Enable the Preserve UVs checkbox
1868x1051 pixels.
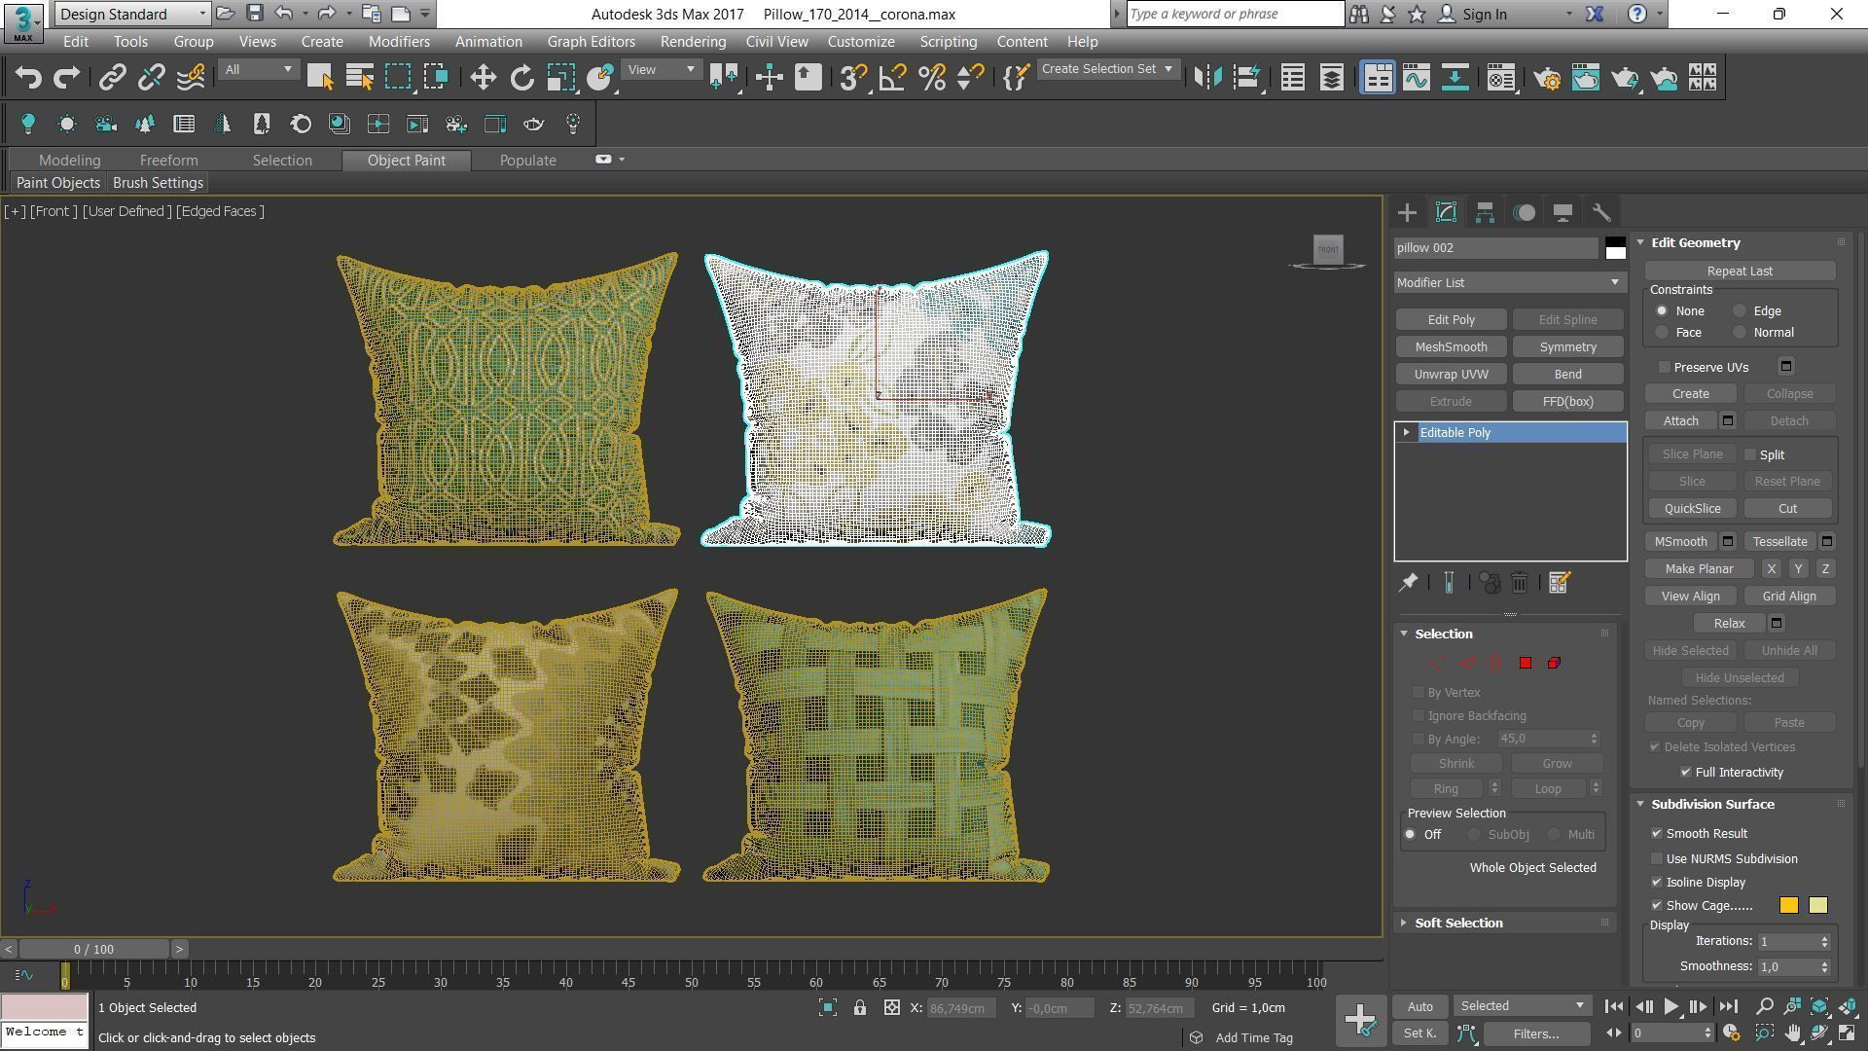click(1665, 367)
